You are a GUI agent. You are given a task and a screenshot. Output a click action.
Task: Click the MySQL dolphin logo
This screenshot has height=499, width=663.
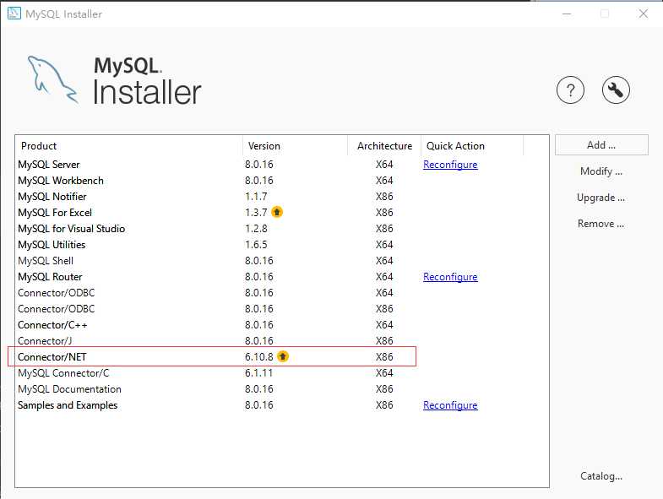[x=53, y=79]
